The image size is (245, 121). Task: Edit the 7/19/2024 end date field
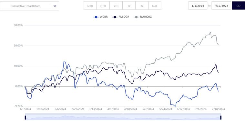click(x=221, y=5)
